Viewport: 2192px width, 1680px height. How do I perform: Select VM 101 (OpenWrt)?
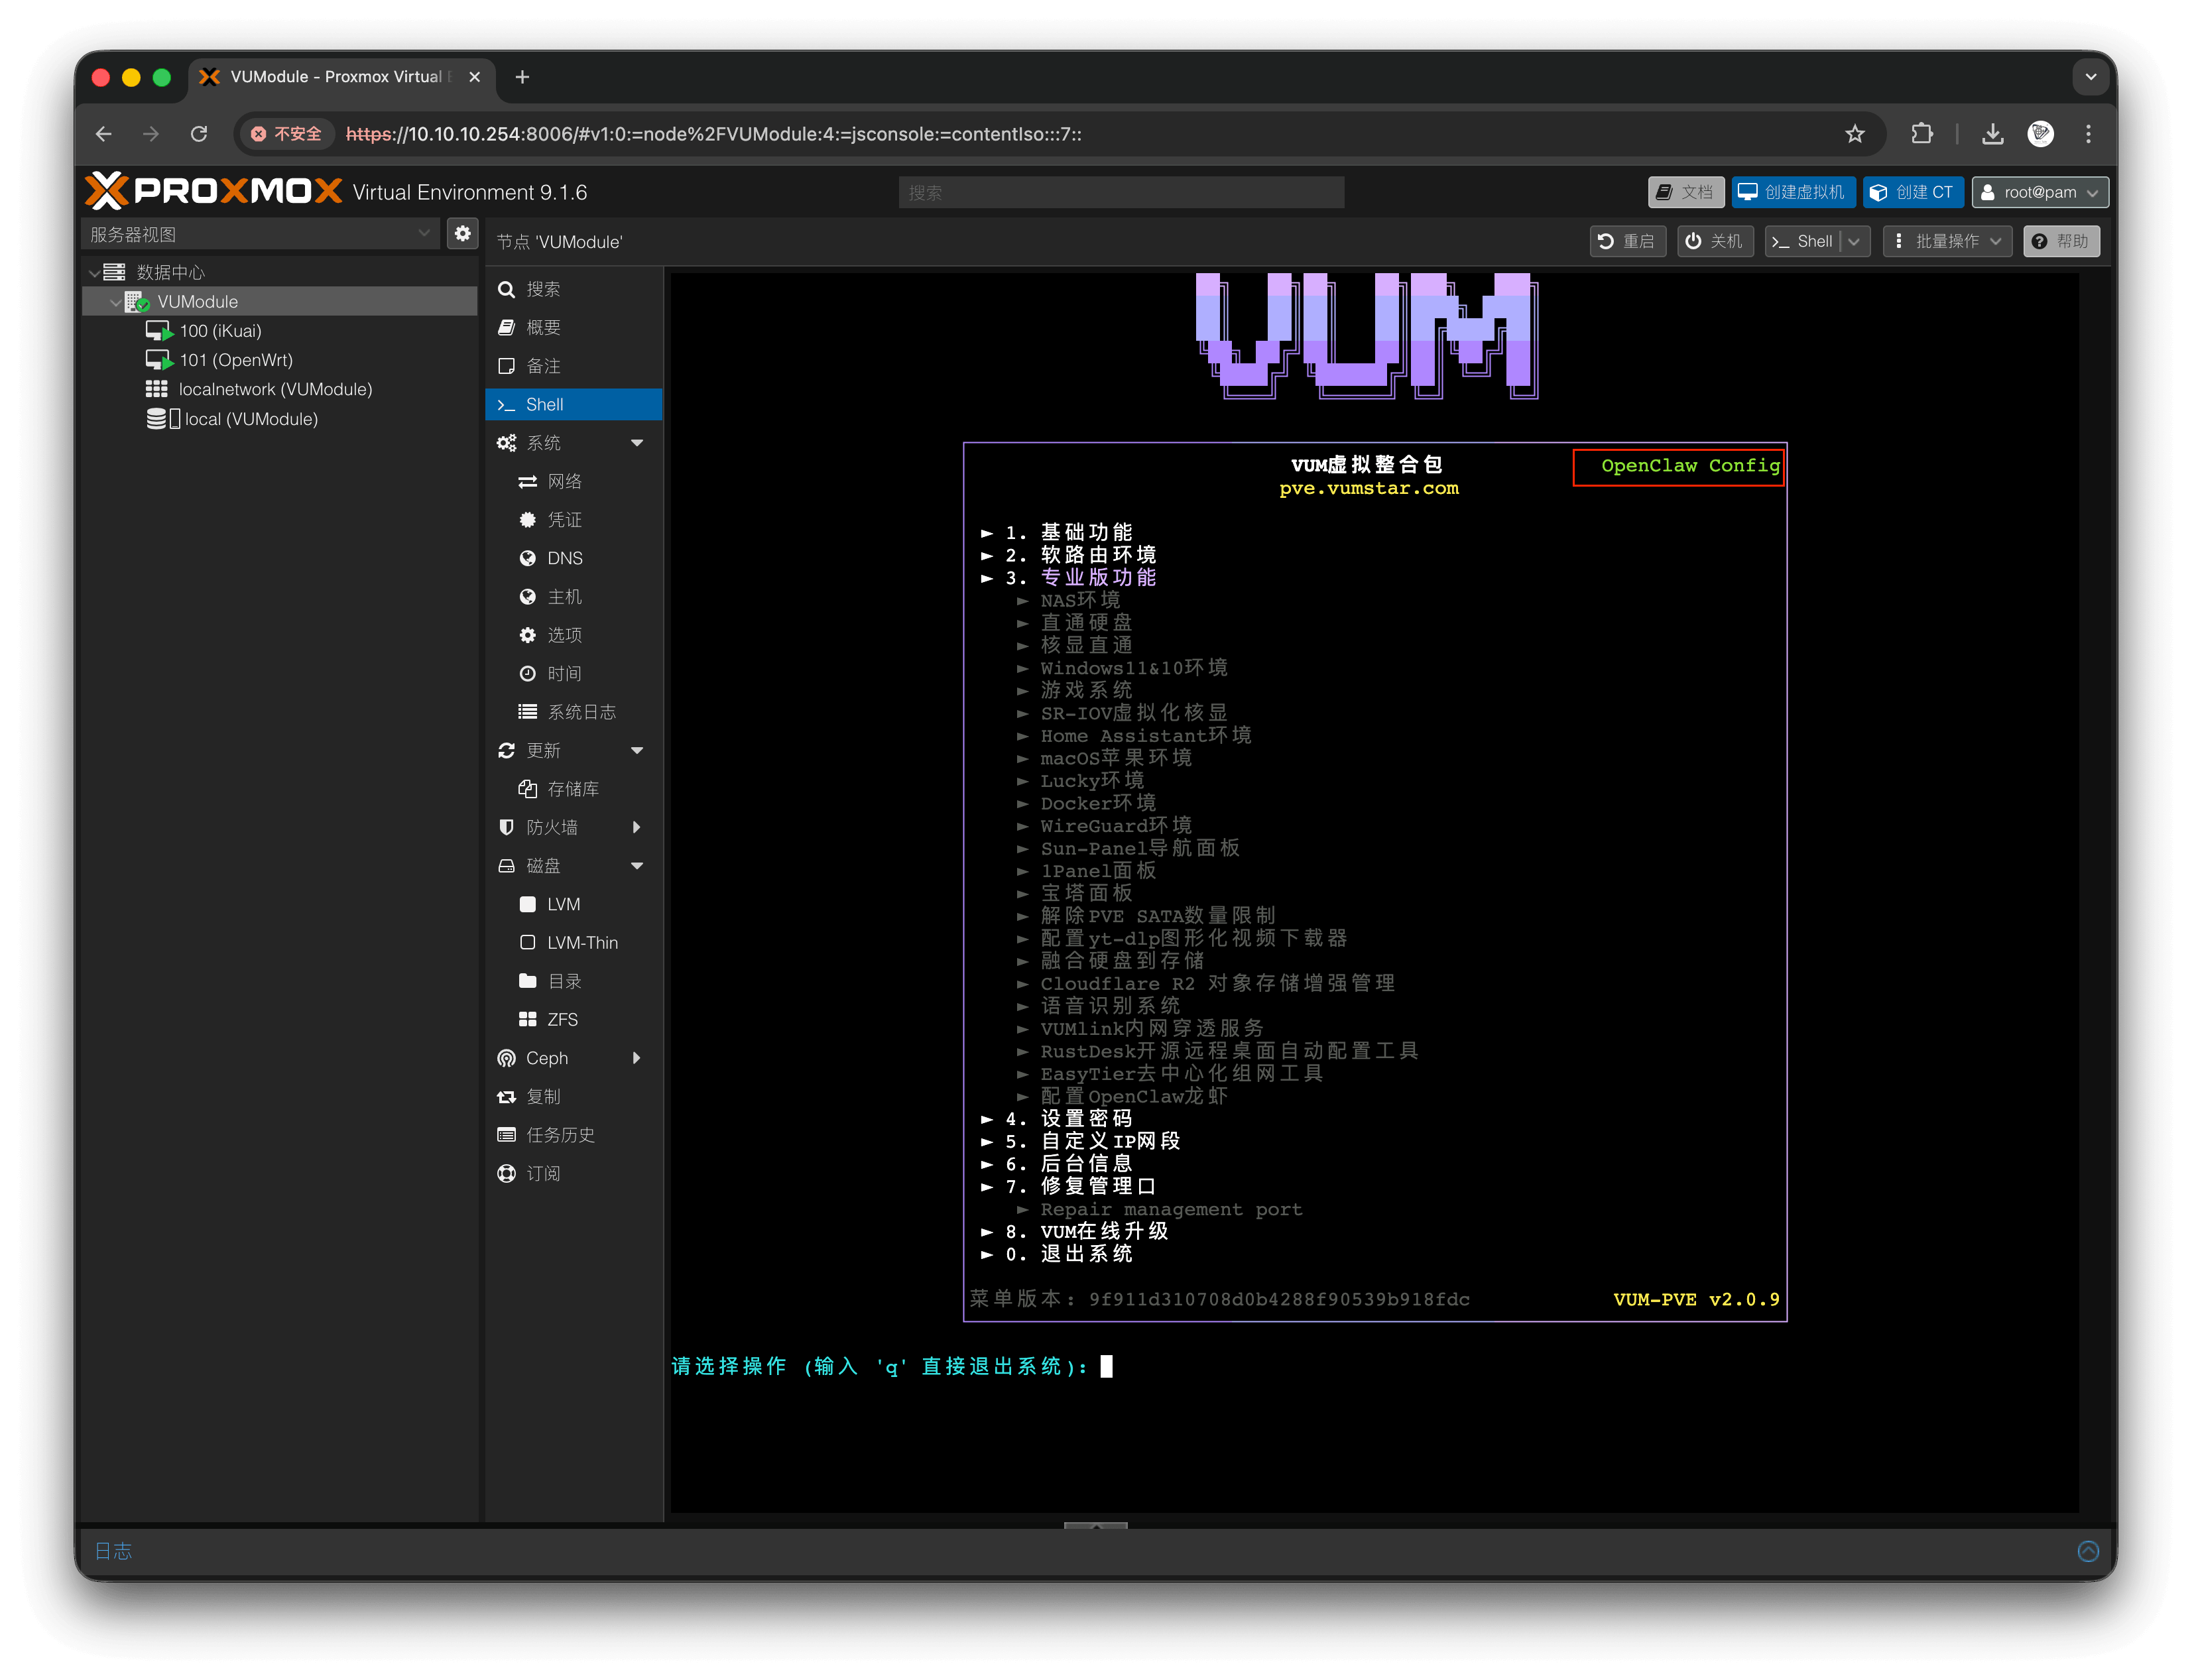[236, 360]
